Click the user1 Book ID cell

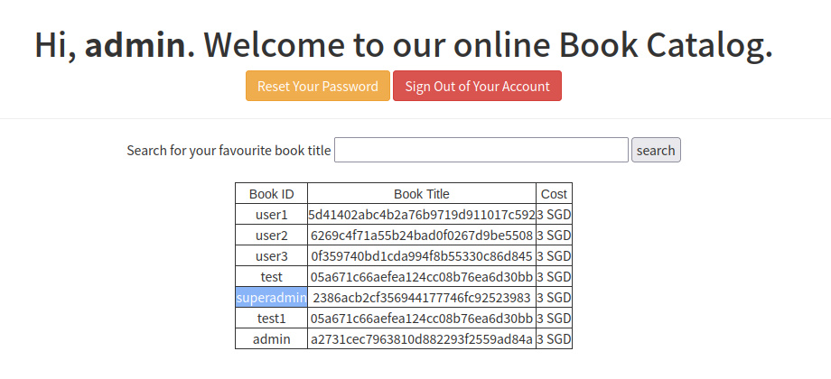point(271,215)
